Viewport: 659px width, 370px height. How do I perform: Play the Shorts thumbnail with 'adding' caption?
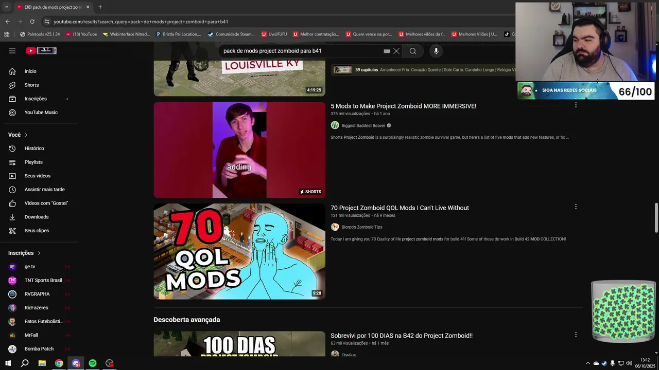(x=239, y=150)
